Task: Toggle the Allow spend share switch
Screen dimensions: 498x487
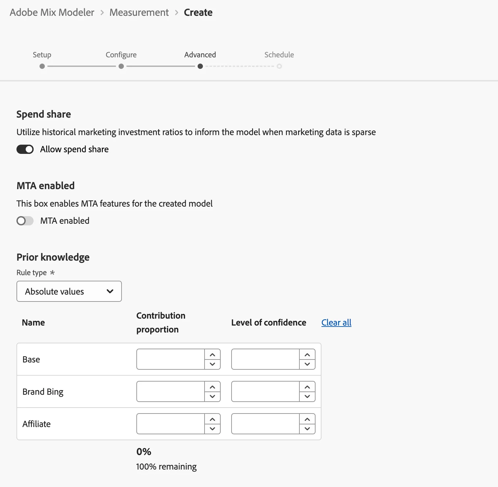Action: tap(25, 149)
